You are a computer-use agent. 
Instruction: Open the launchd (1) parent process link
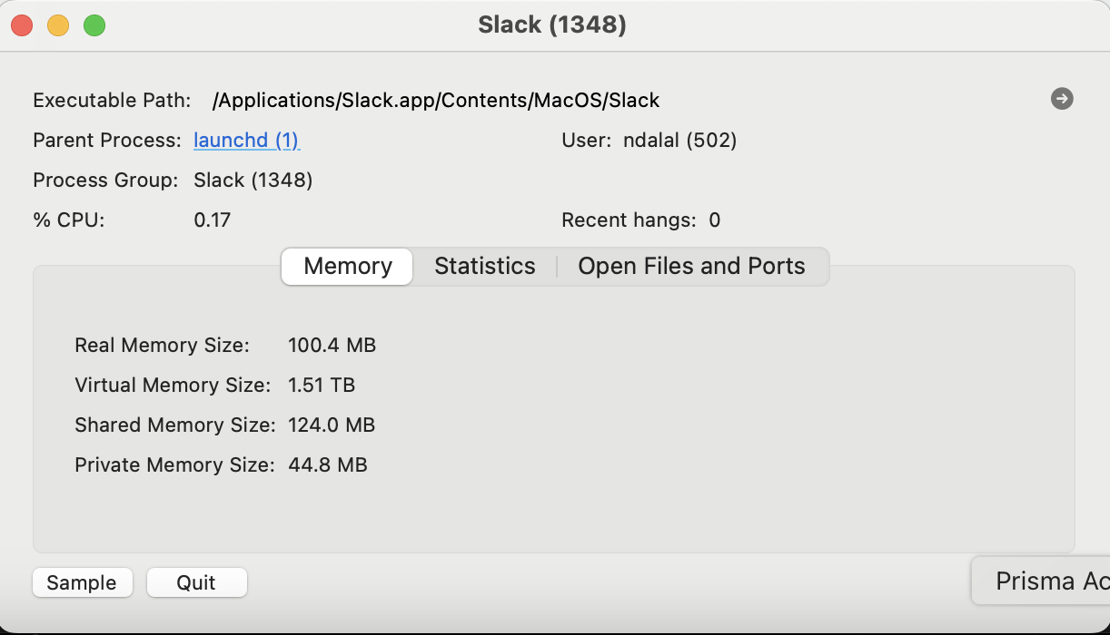coord(246,141)
